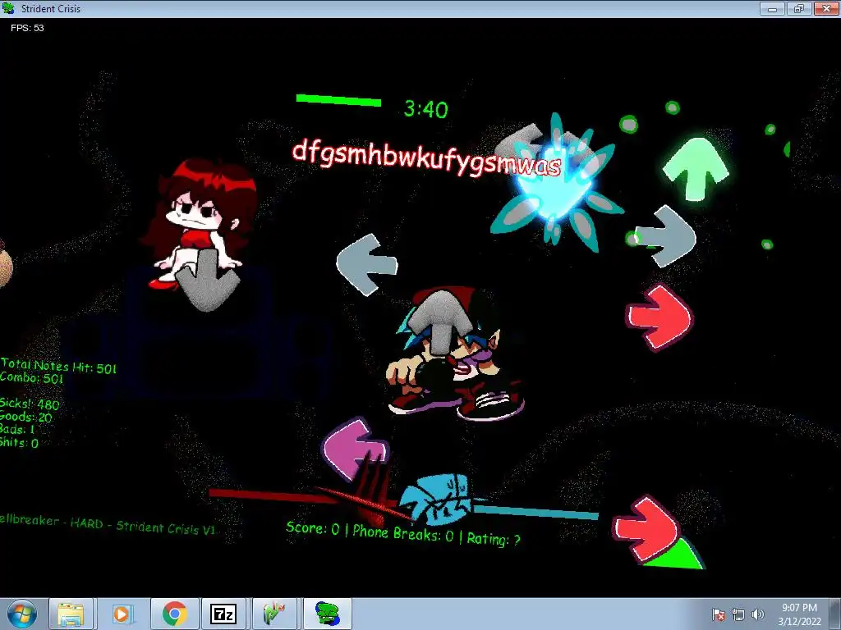Screen dimensions: 841x630
Task: Click the Score: 0 text
Action: (x=313, y=528)
